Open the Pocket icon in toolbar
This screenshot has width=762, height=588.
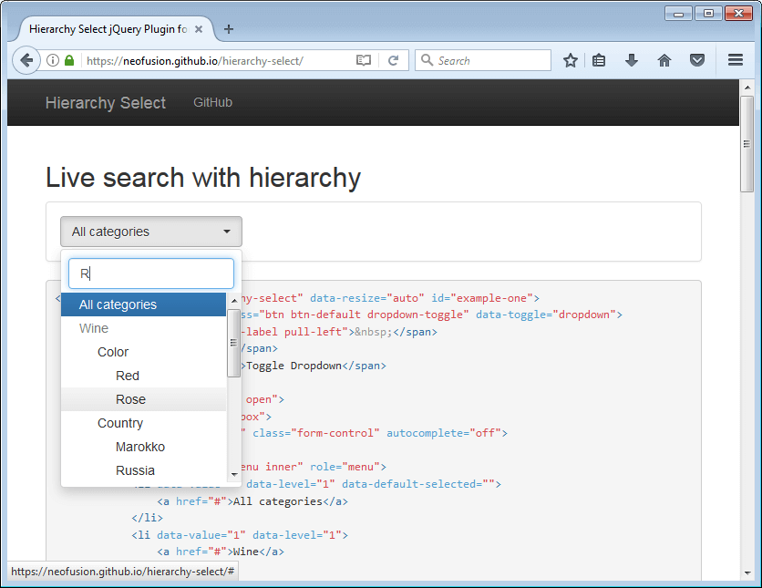pos(696,61)
